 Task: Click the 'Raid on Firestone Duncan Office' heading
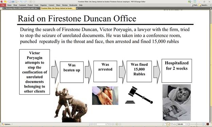(x=77, y=19)
